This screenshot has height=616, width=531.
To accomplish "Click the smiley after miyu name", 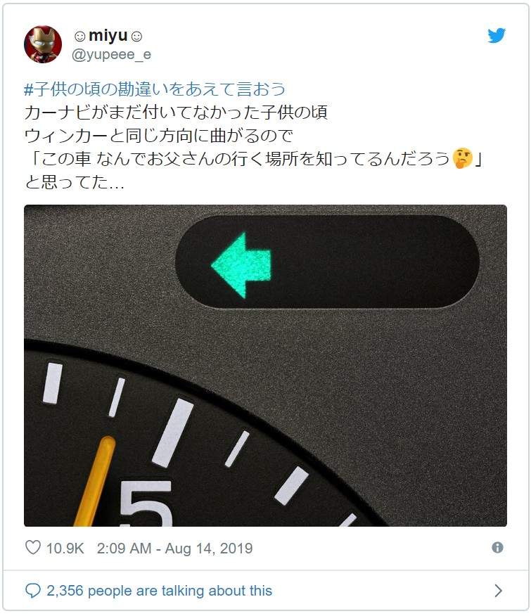I will [136, 37].
